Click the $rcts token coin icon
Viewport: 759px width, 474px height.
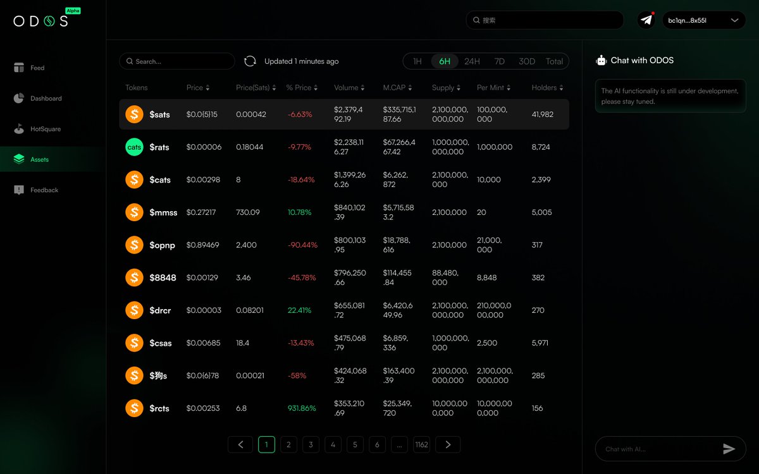tap(134, 408)
